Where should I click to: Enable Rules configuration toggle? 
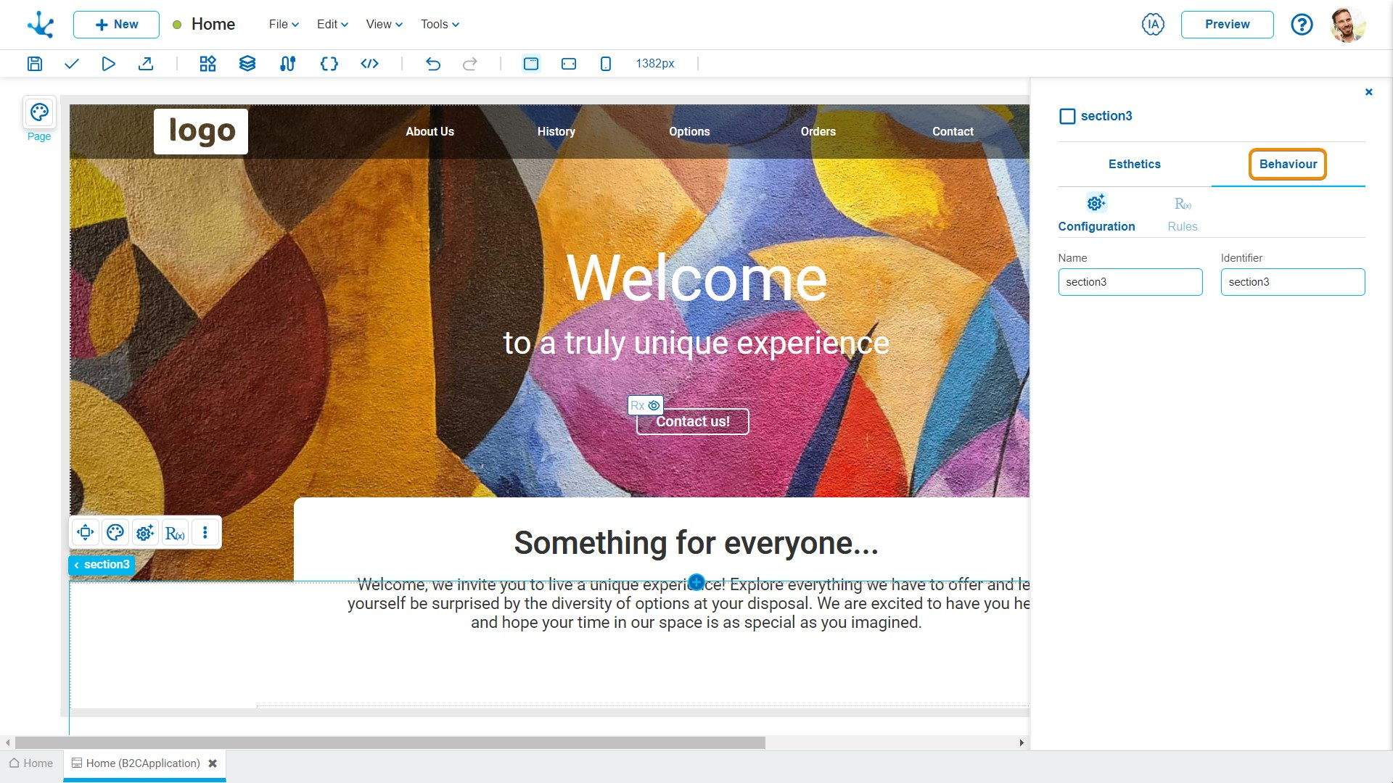click(x=1183, y=211)
